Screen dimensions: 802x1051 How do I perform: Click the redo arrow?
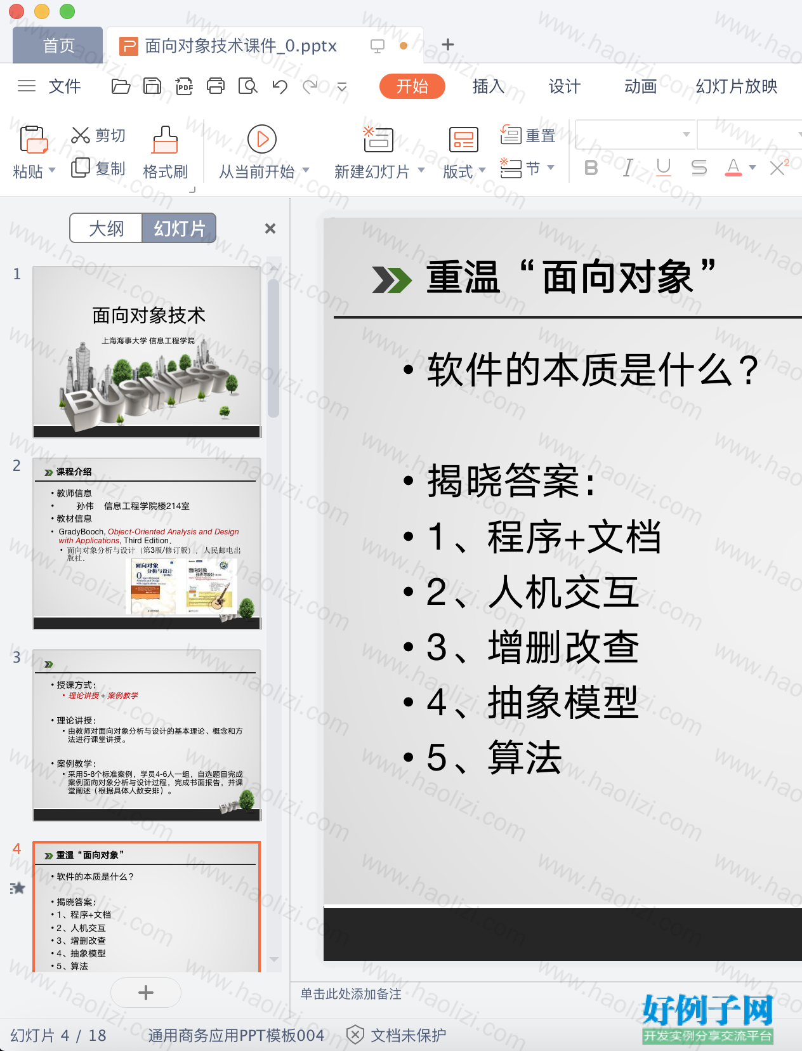point(310,86)
